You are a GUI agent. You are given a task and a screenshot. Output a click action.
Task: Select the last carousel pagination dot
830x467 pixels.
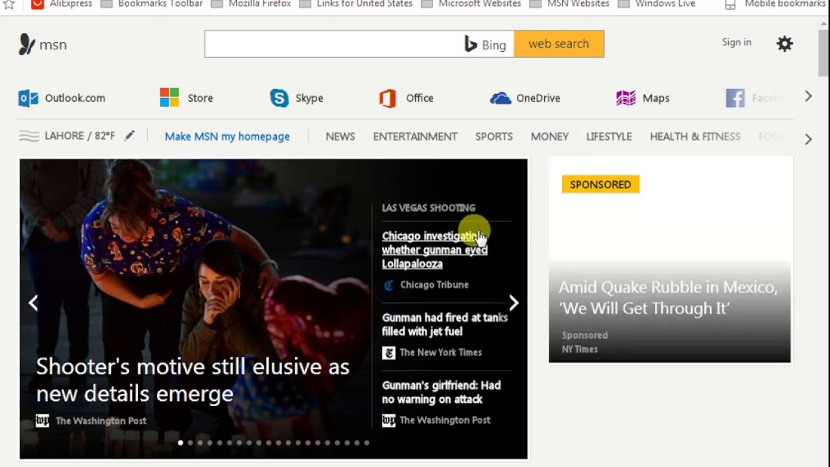coord(366,443)
